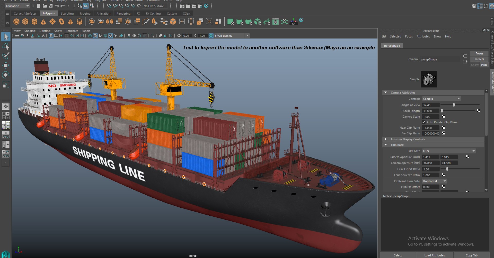The width and height of the screenshot is (494, 258).
Task: Open Fit Resolution Gate Horizontal dropdown
Action: click(x=434, y=181)
